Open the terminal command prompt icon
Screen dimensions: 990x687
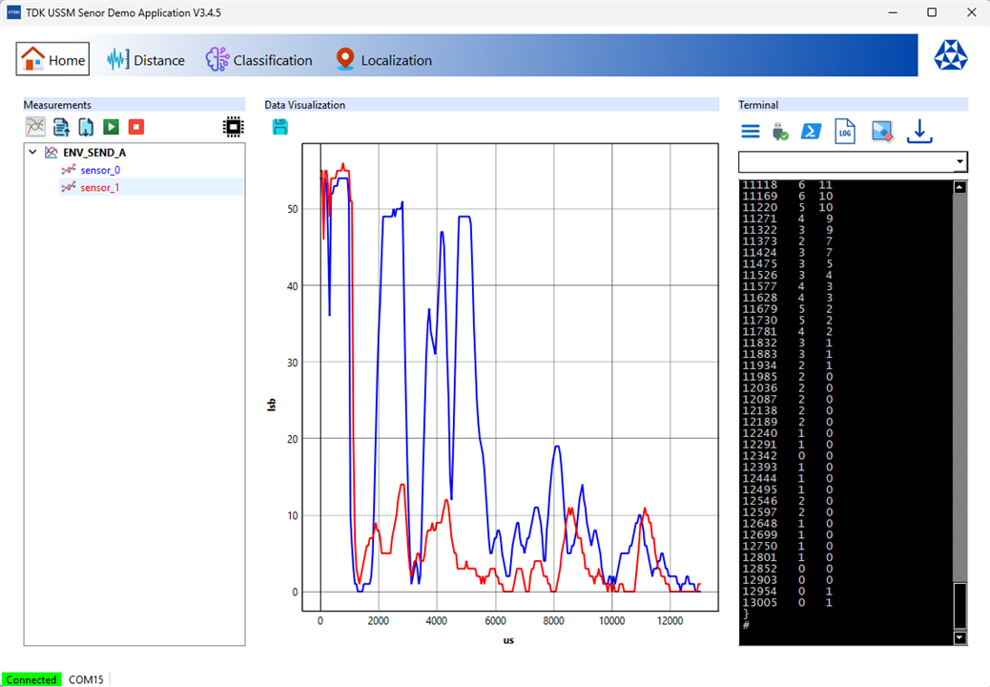(812, 132)
